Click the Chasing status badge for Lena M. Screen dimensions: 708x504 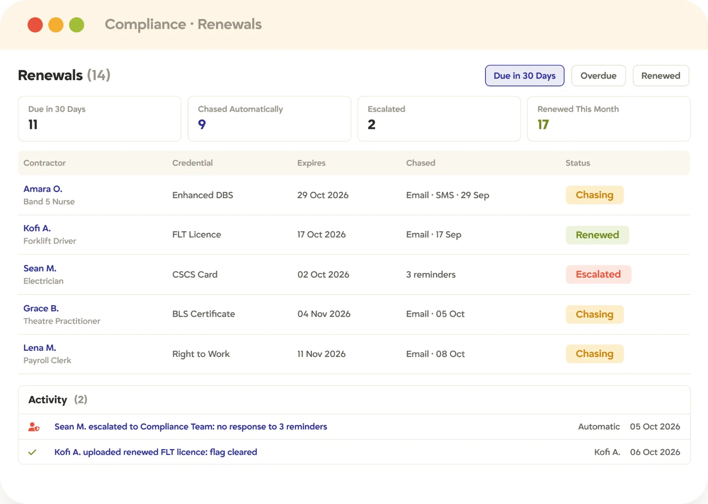(x=595, y=354)
